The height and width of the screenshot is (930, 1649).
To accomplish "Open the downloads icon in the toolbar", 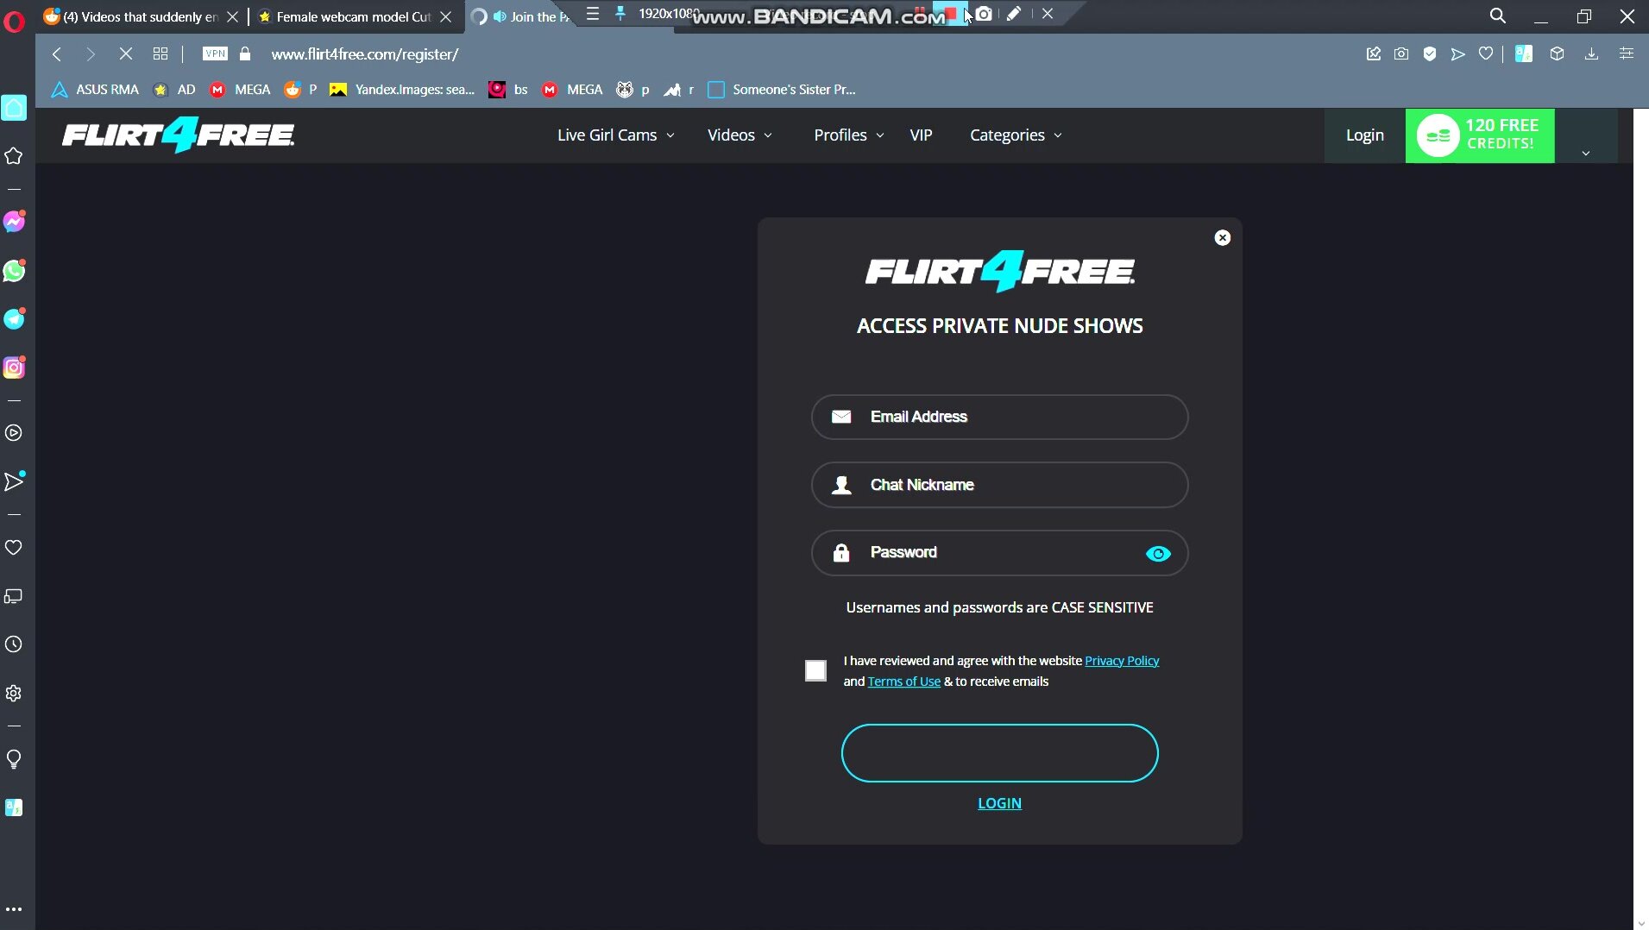I will click(x=1591, y=54).
